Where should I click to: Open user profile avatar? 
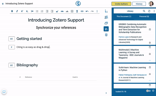pyautogui.click(x=151, y=4)
